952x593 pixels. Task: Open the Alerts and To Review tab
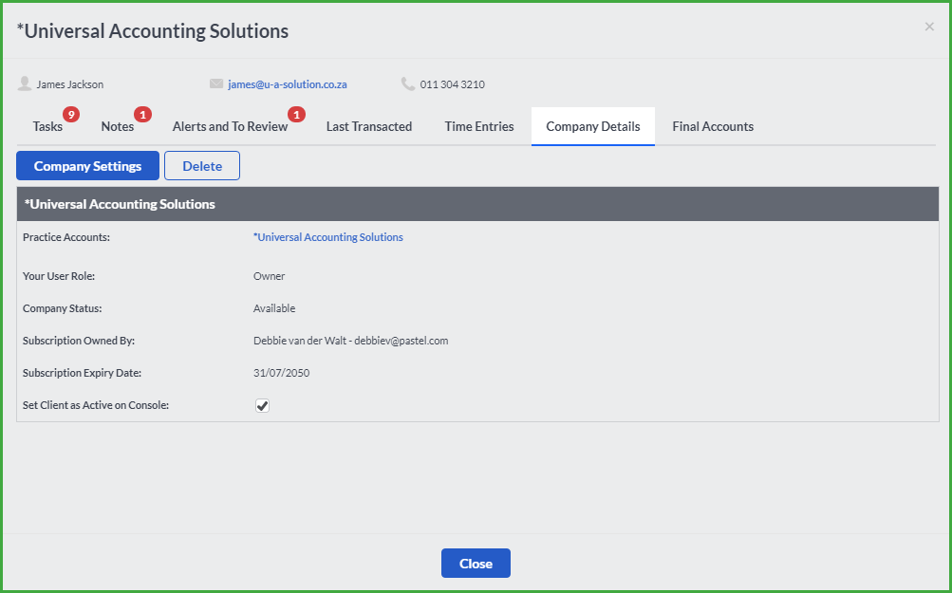point(230,126)
